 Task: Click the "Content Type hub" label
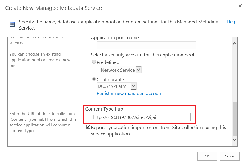(104, 109)
